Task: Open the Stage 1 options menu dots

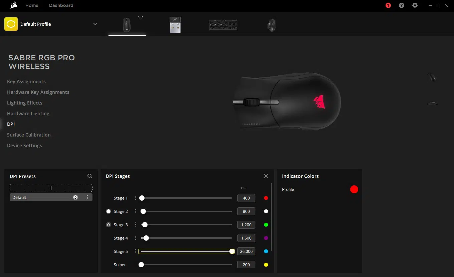Action: (x=136, y=198)
